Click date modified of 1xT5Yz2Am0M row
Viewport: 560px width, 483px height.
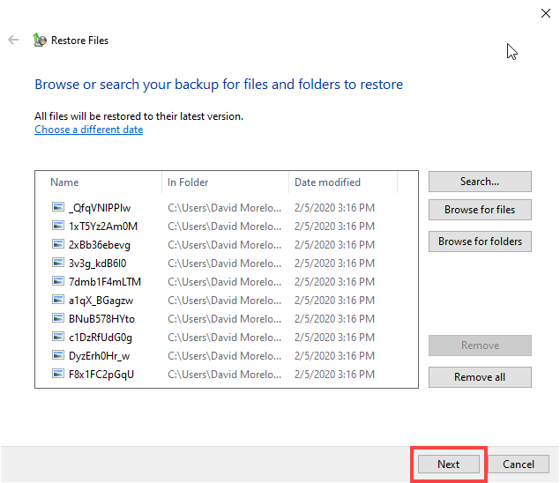[x=334, y=227]
